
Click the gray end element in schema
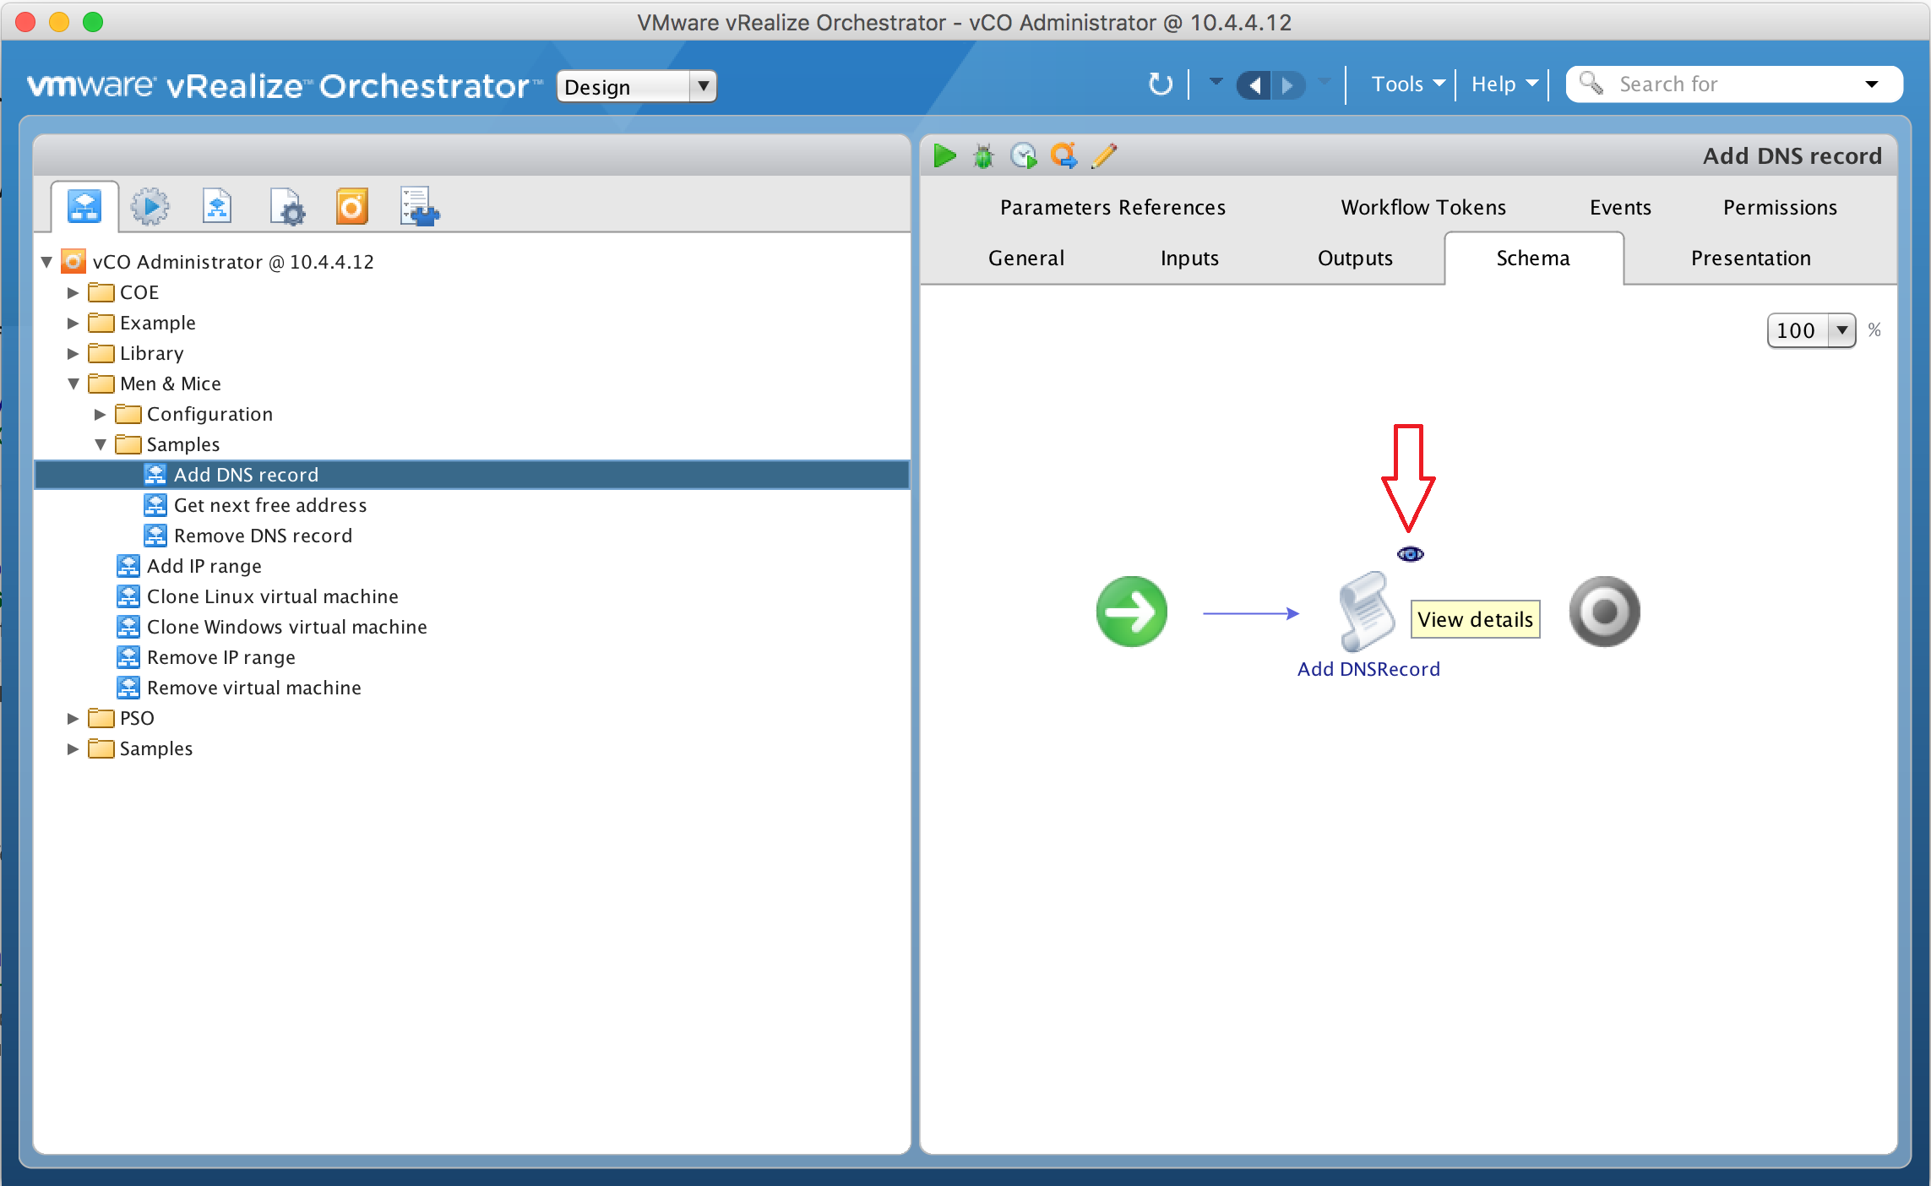1605,612
